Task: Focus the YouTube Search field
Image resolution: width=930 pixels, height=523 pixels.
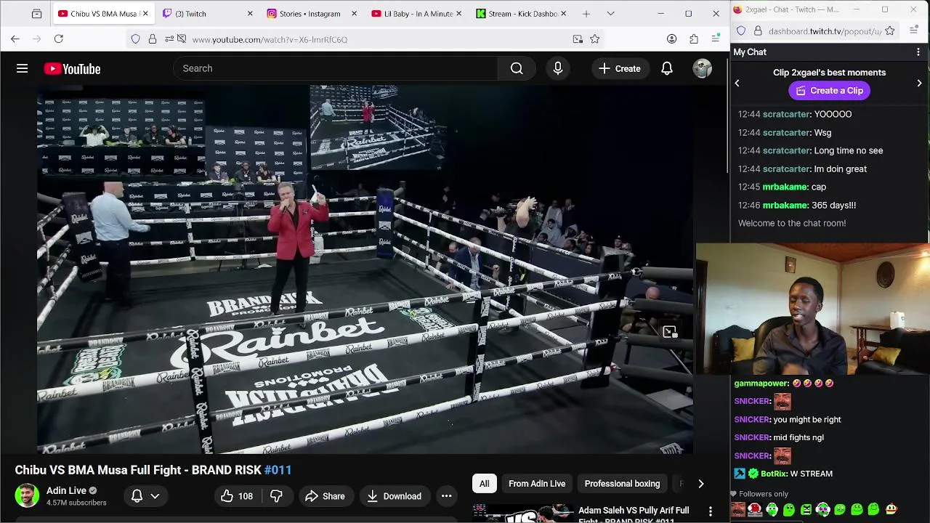Action: coord(335,68)
